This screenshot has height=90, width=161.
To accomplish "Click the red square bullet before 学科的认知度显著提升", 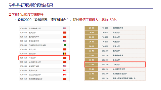I will [x=10, y=15].
